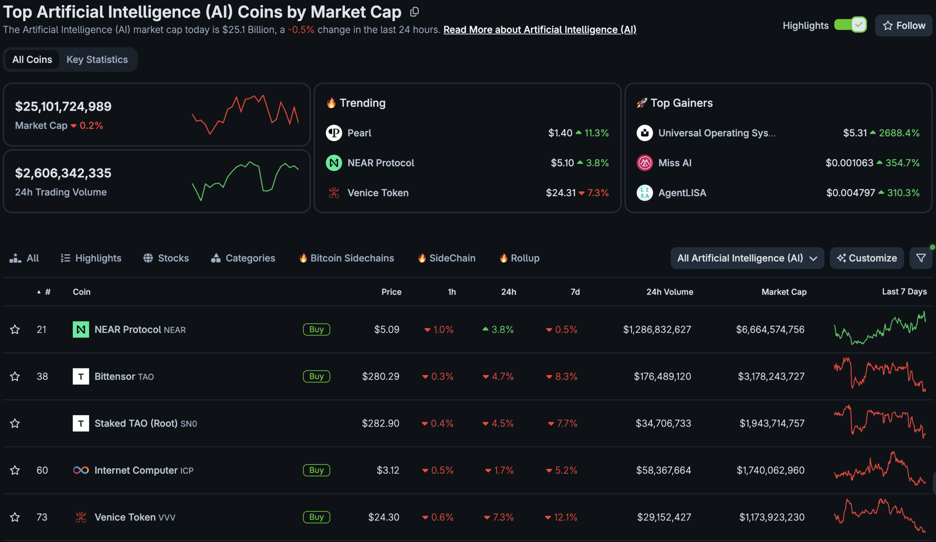The width and height of the screenshot is (936, 542).
Task: Favorite NEAR Protocol with star
Action: [x=15, y=329]
